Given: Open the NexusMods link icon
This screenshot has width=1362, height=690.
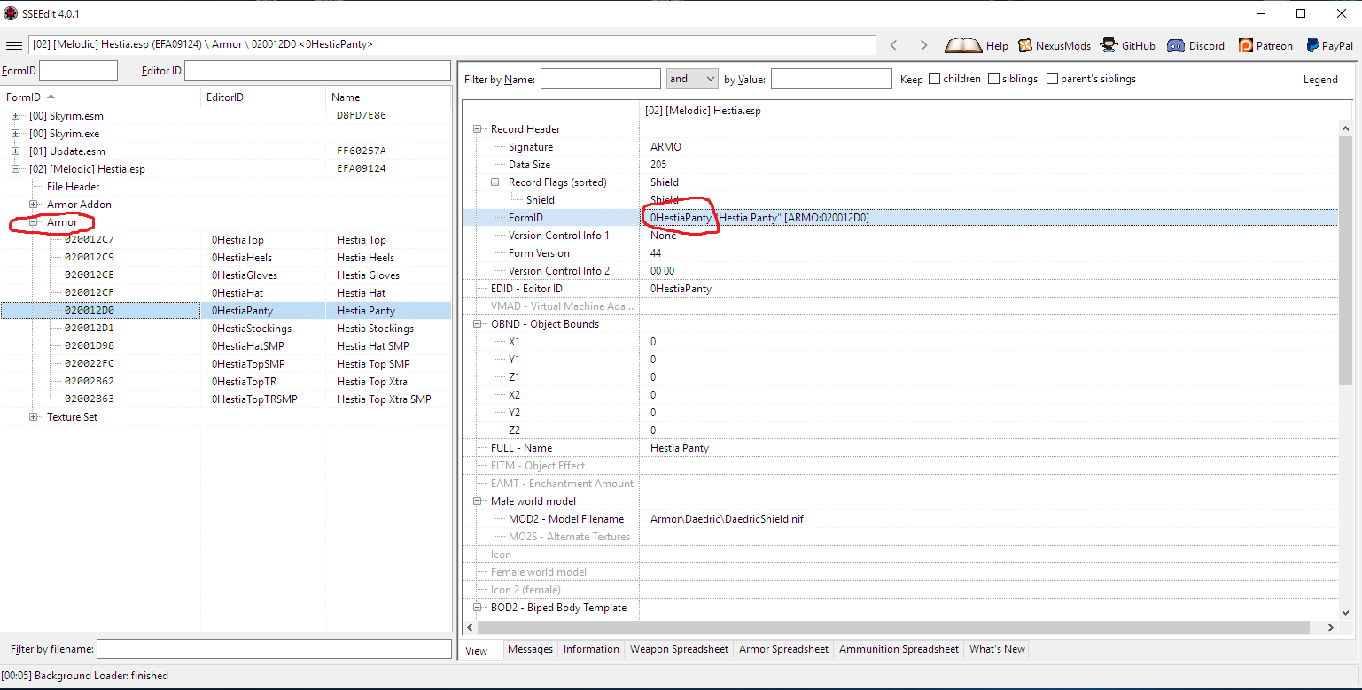Looking at the screenshot, I should point(1025,45).
